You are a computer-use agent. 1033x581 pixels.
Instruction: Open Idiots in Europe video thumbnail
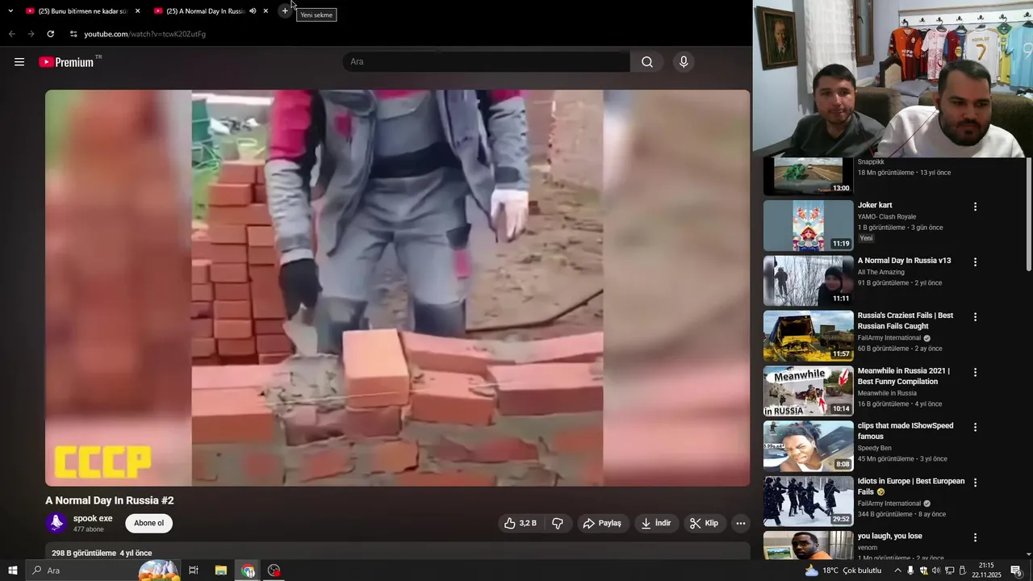click(808, 501)
